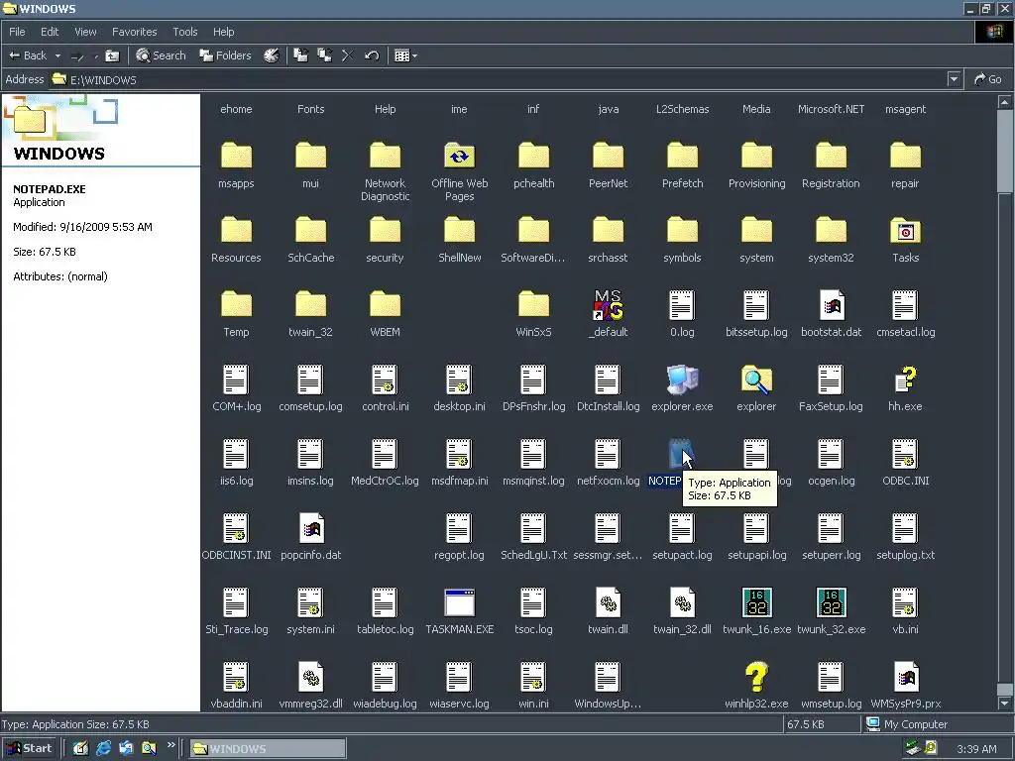Delete the selected item with X icon
Viewport: 1015px width, 761px height.
[x=348, y=55]
